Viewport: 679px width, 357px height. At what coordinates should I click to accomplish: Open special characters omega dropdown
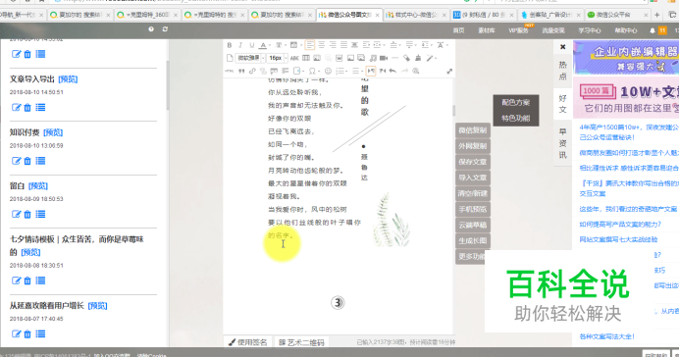(319, 71)
